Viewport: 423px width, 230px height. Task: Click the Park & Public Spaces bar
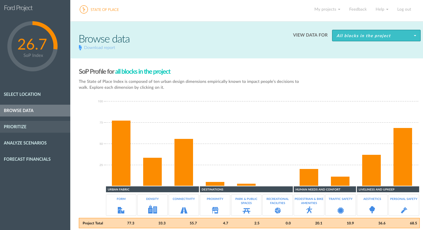pyautogui.click(x=246, y=185)
